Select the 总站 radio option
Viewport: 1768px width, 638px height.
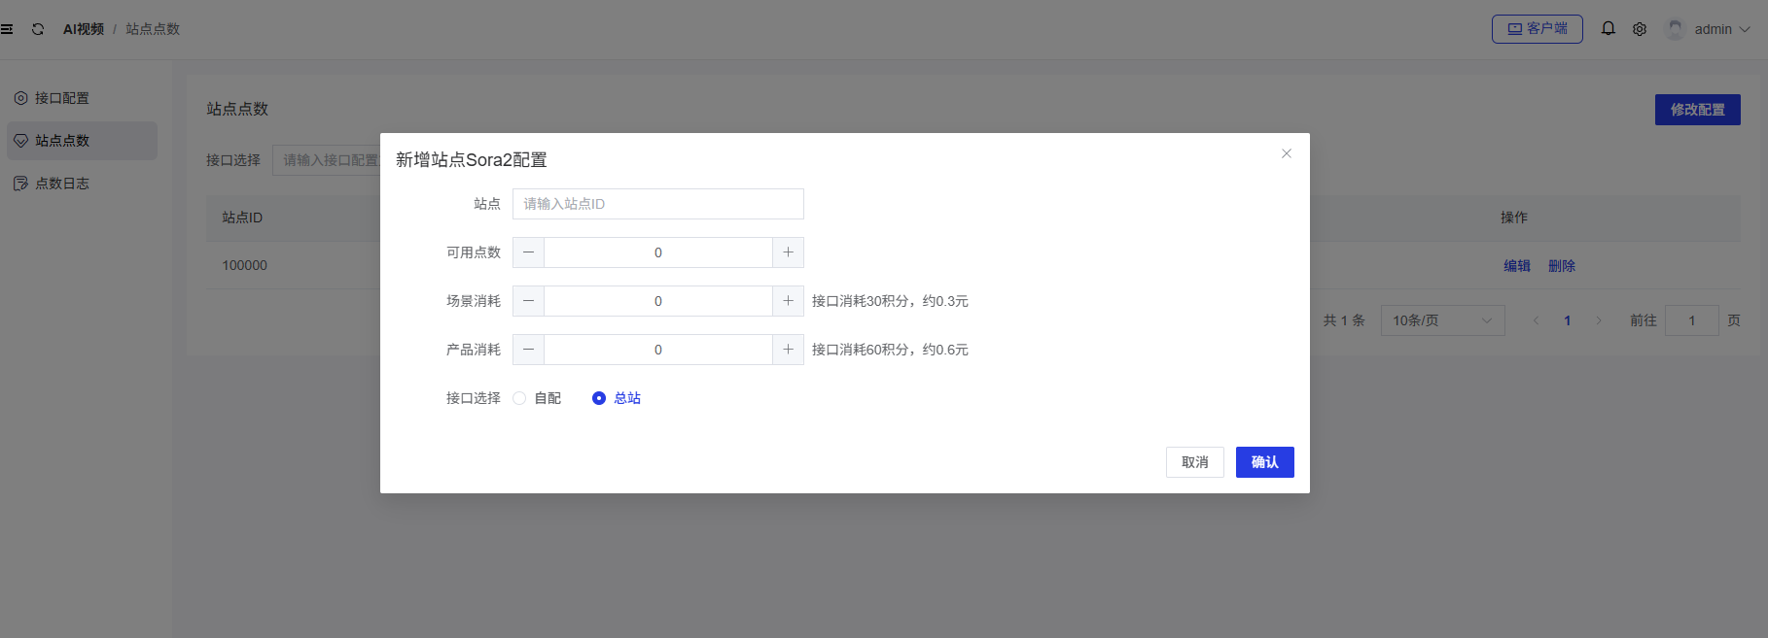599,398
